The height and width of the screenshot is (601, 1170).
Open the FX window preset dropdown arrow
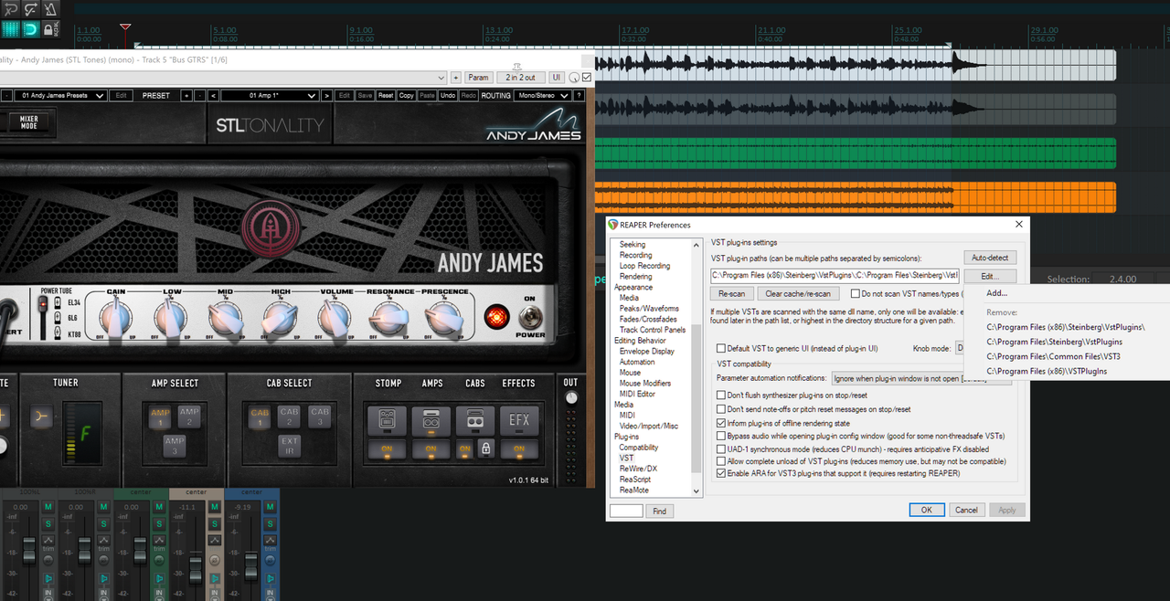442,78
